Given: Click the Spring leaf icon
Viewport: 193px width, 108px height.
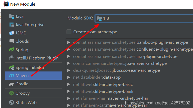Looking at the screenshot, I should click(x=12, y=50).
